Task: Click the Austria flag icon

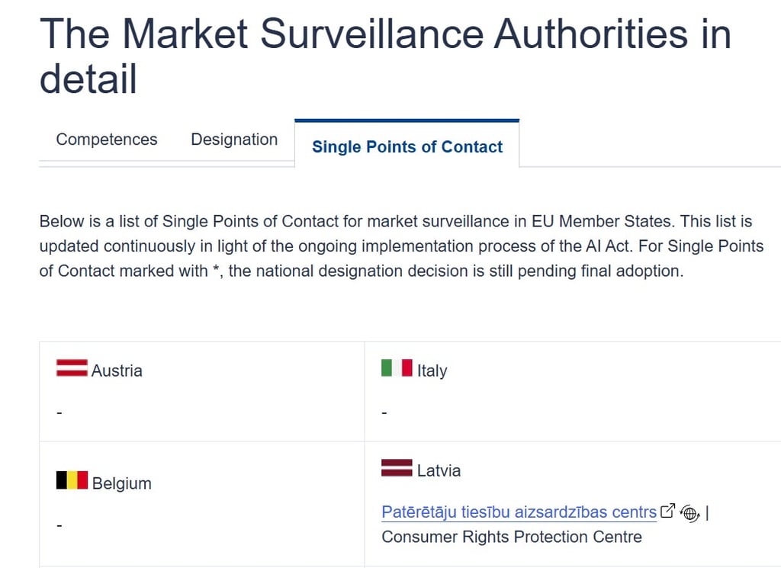Action: 72,368
